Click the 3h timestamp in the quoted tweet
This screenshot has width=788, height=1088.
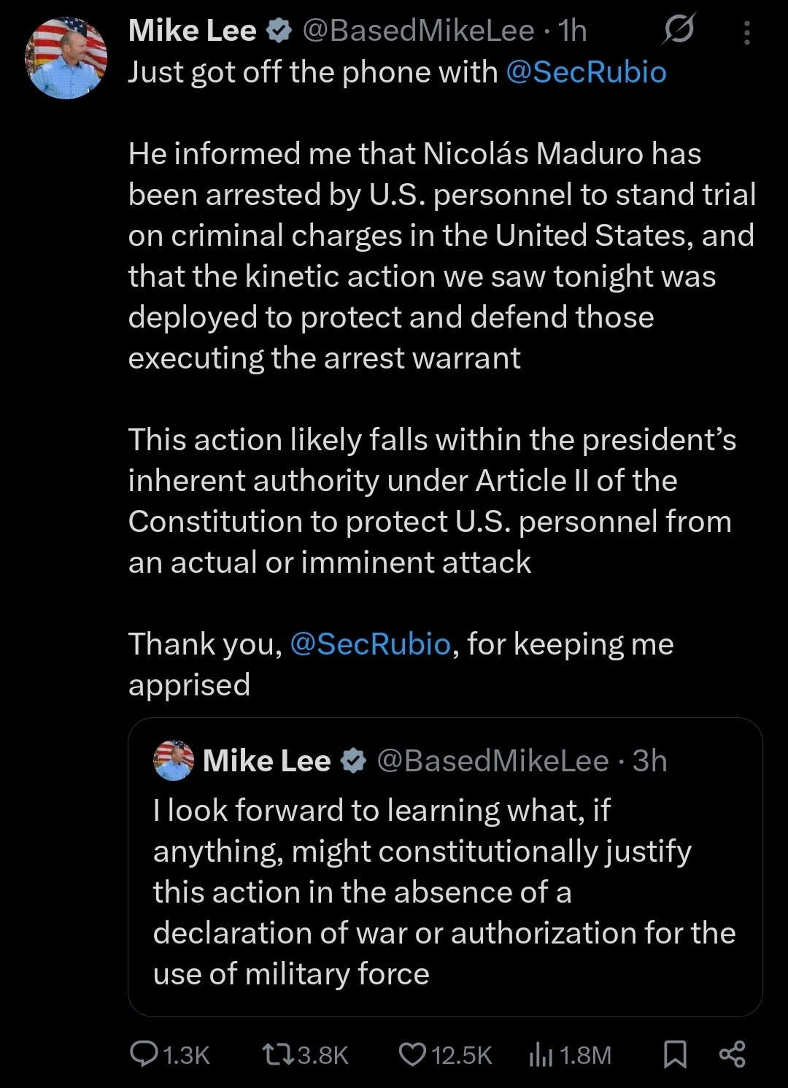[649, 761]
